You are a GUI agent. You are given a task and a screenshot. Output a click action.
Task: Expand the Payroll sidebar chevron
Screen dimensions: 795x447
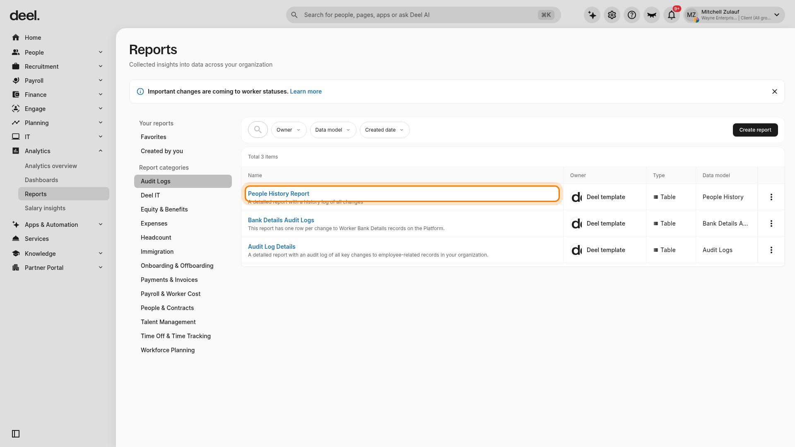point(101,80)
